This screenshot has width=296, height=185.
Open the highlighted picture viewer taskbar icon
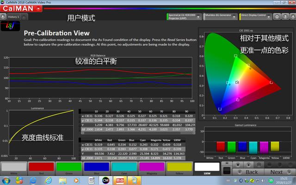click(x=134, y=180)
